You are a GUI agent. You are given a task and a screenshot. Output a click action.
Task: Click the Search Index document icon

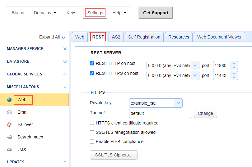9,137
